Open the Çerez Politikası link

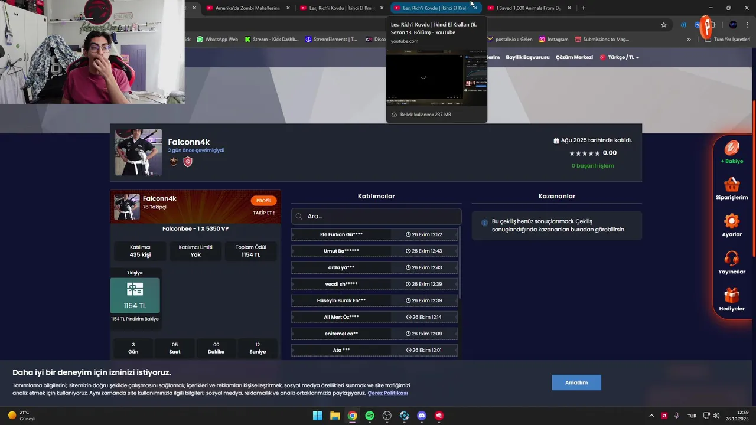(387, 393)
